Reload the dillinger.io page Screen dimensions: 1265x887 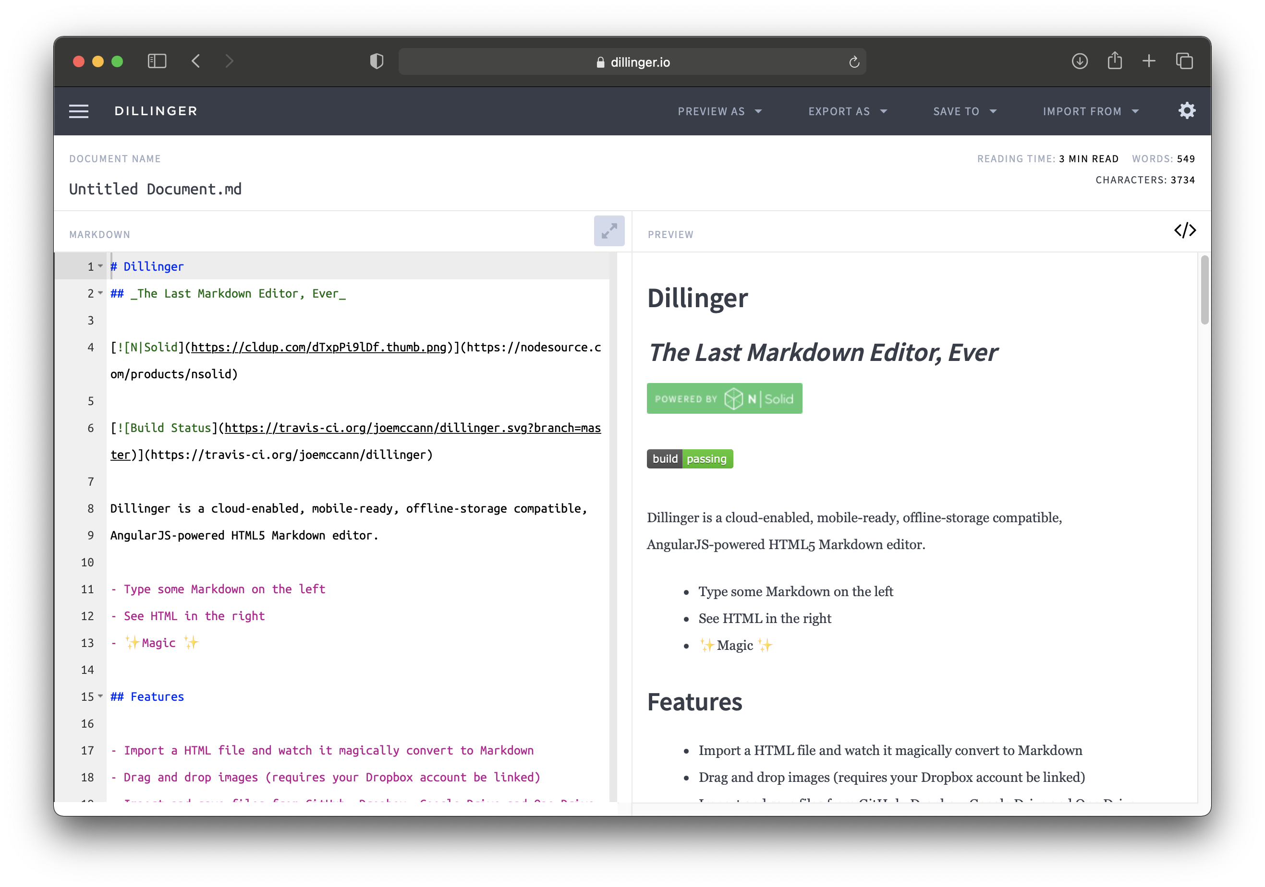[x=854, y=61]
